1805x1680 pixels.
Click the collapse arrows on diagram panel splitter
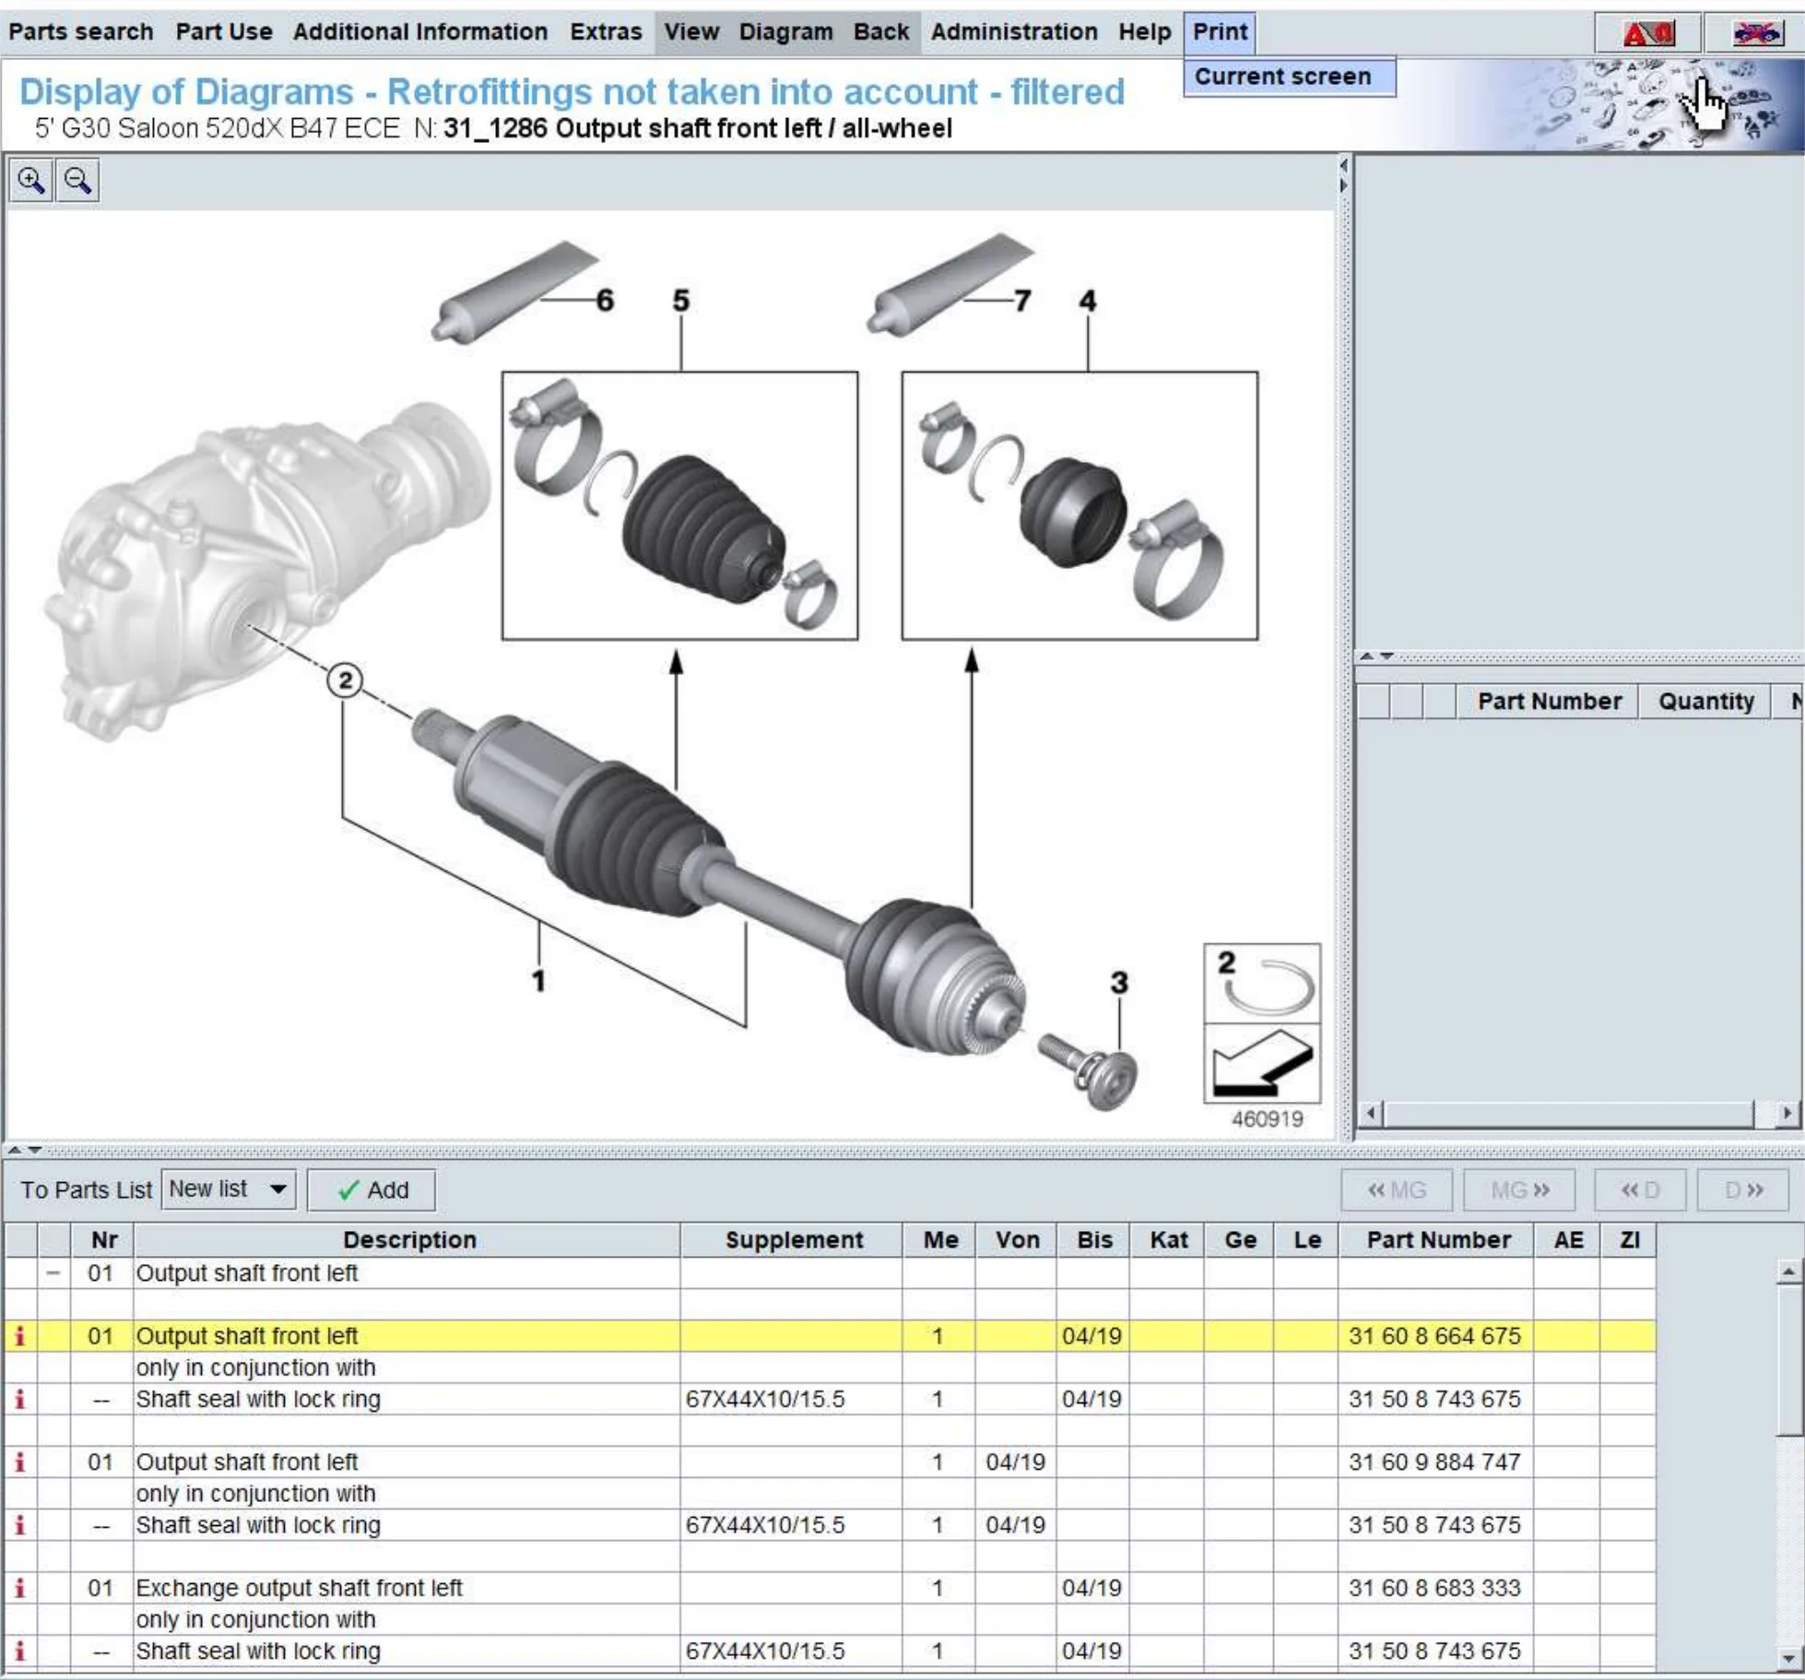[1343, 175]
